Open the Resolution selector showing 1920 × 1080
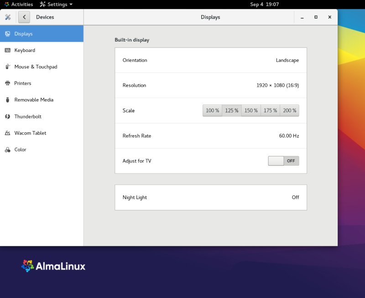Viewport: 365px width, 298px height. (x=210, y=85)
